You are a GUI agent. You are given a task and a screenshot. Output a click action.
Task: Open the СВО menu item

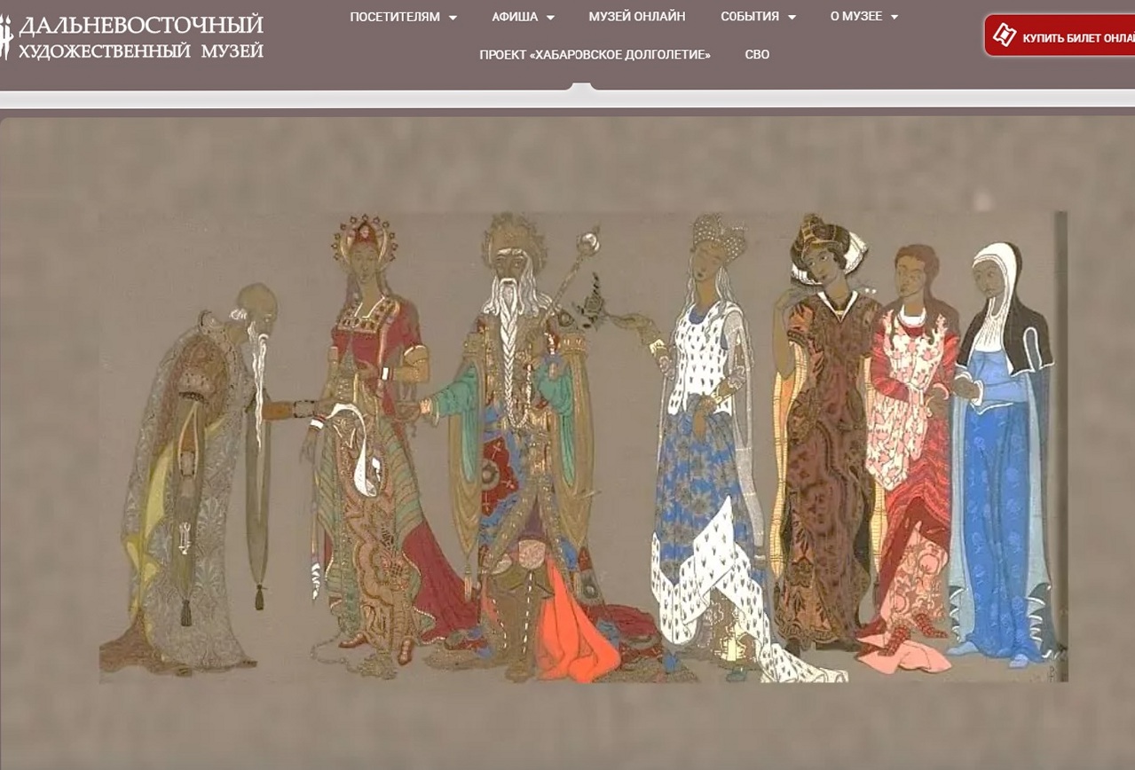pos(757,55)
